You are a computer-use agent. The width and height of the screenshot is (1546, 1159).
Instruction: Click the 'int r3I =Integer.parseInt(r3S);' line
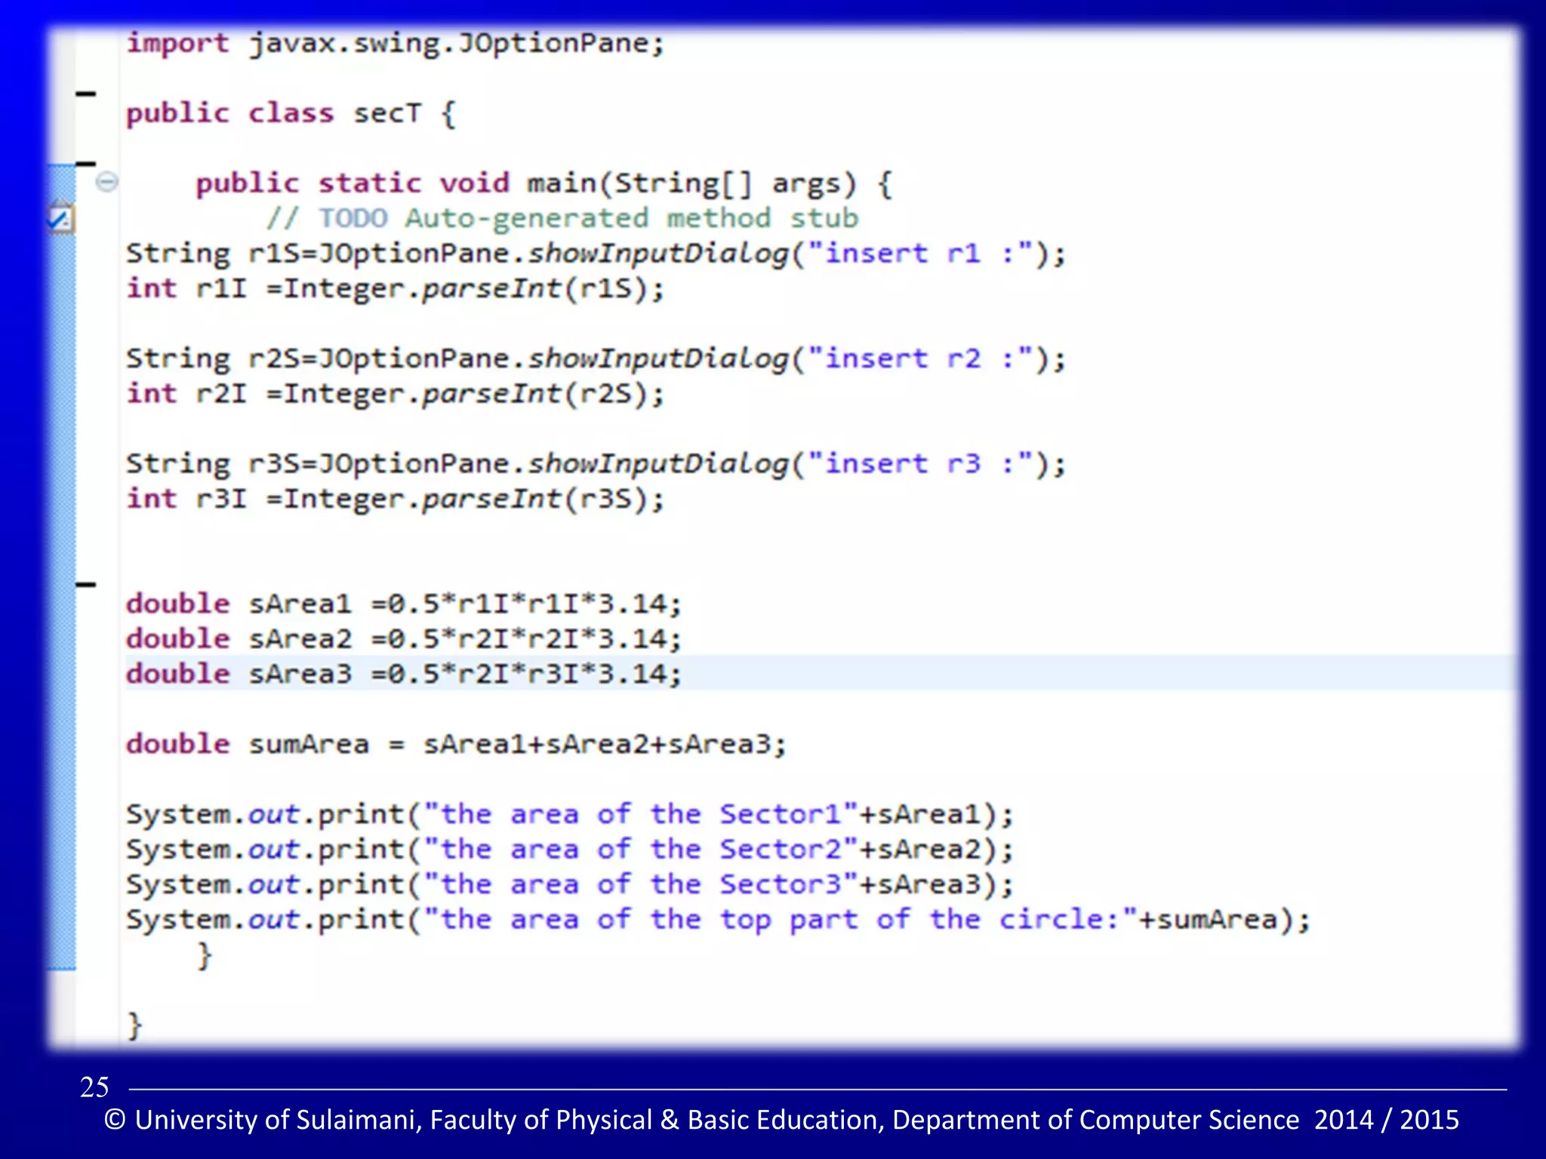[396, 498]
